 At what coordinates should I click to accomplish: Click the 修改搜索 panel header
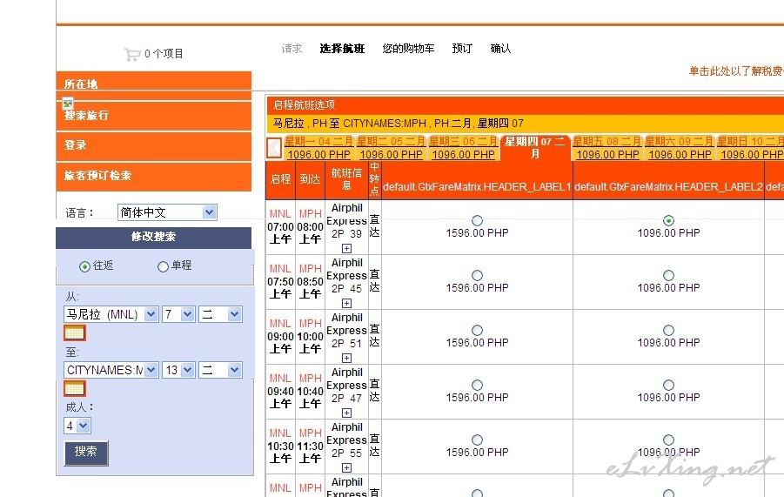(153, 237)
